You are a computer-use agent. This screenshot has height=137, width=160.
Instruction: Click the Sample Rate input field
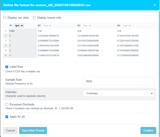[x=118, y=82]
